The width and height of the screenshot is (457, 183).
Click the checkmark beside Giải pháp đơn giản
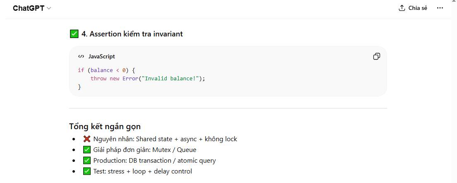click(x=87, y=150)
